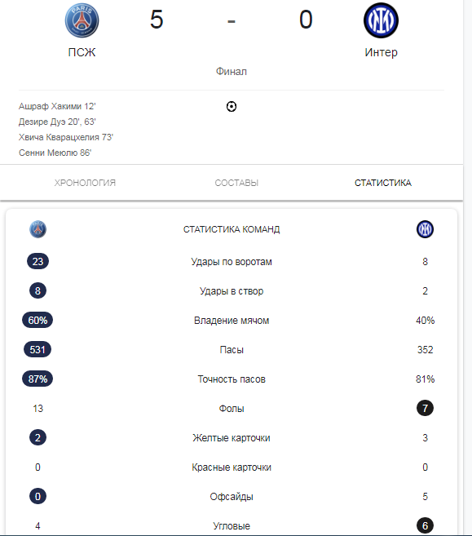The height and width of the screenshot is (536, 472).
Task: Click scorer Дезире Дуэ 20', 63'
Action: (57, 122)
